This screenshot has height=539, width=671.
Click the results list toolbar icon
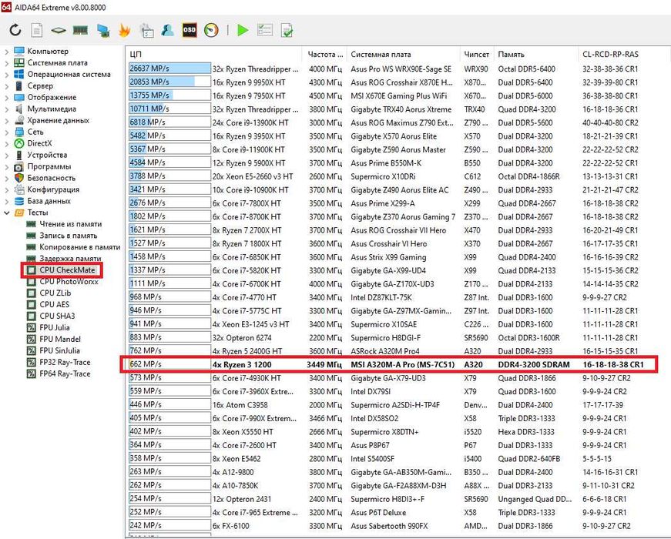coord(265,30)
